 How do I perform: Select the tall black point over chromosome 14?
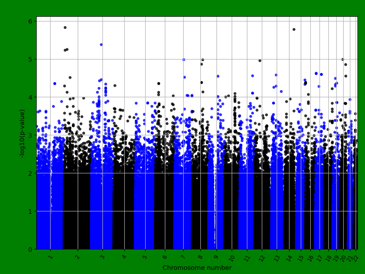click(294, 29)
